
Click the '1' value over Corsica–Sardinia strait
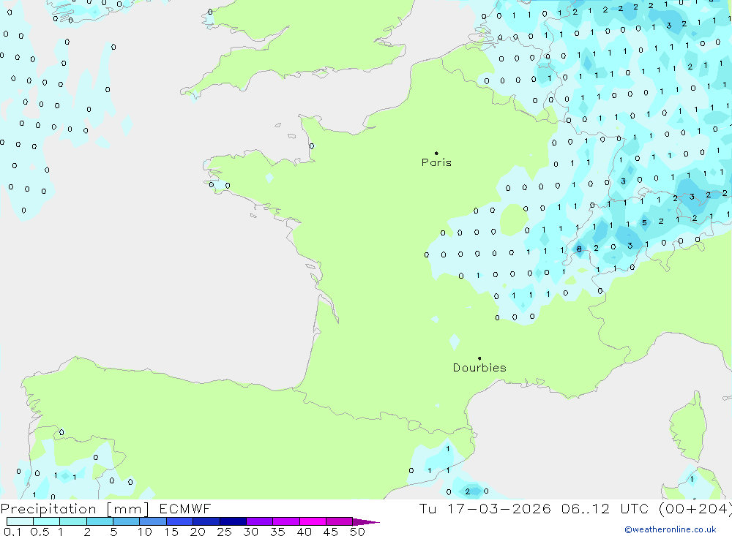(x=692, y=479)
